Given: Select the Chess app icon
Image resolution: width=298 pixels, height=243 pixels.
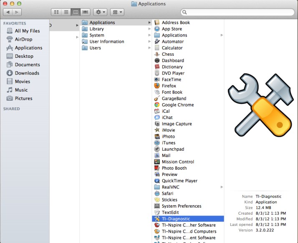Looking at the screenshot, I should tap(157, 54).
